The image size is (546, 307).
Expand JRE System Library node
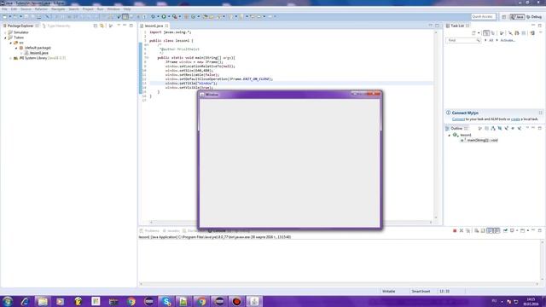click(x=10, y=58)
